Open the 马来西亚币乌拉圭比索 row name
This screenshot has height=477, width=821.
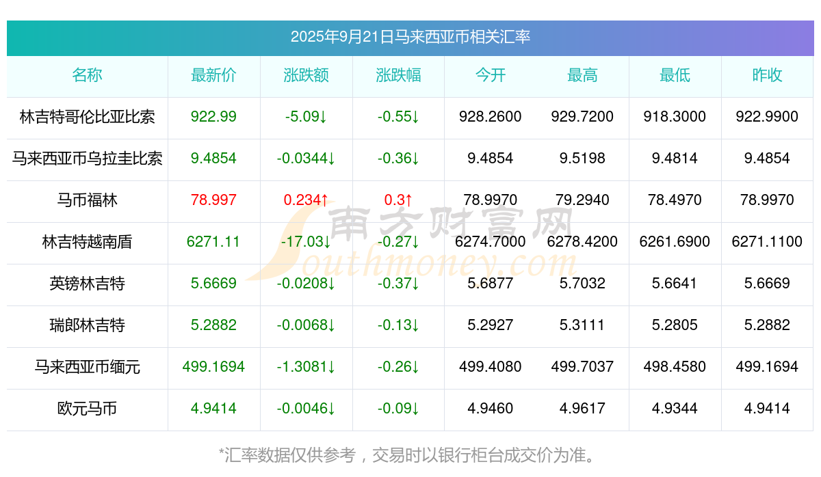coord(87,159)
